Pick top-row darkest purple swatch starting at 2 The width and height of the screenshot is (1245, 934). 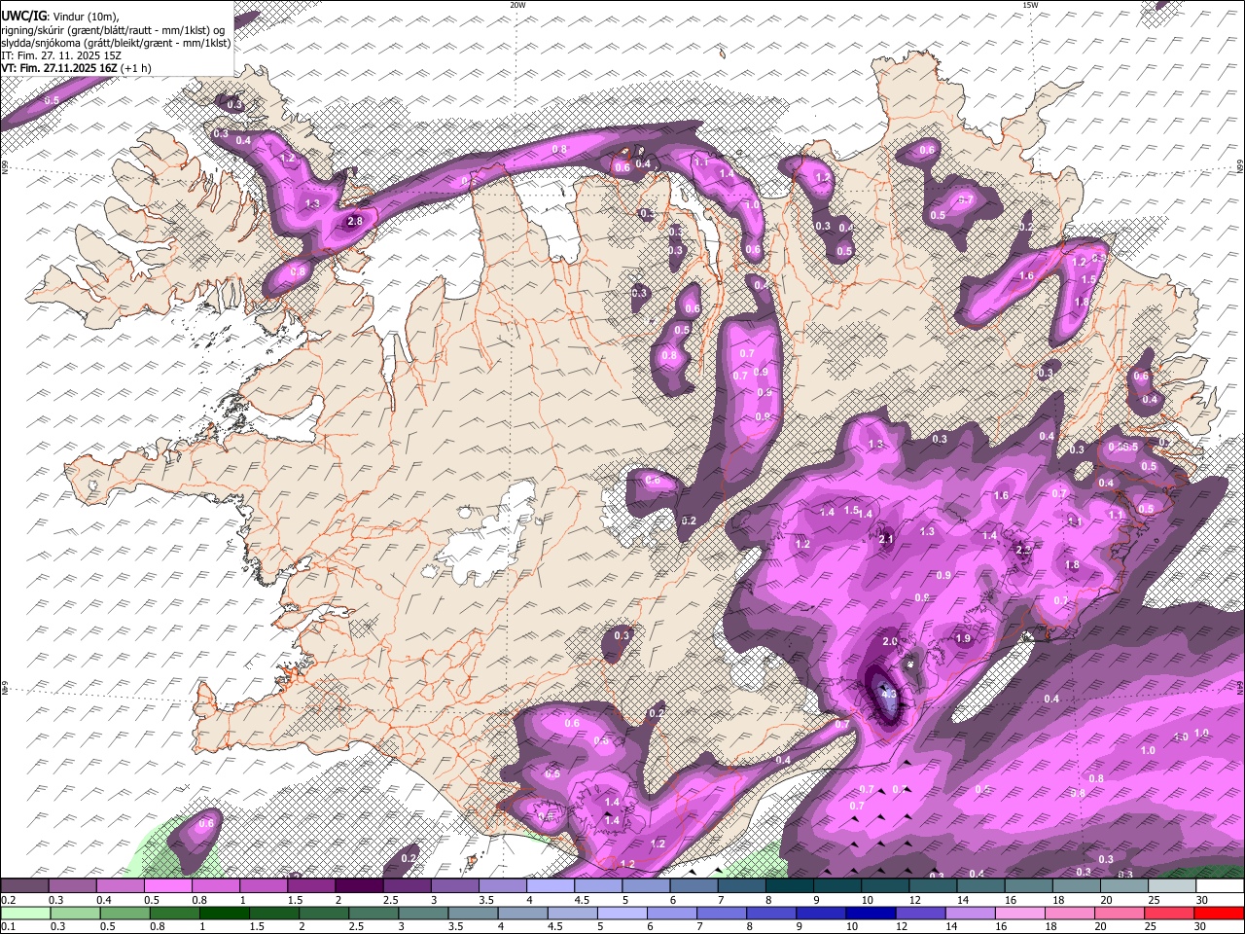[x=359, y=886]
